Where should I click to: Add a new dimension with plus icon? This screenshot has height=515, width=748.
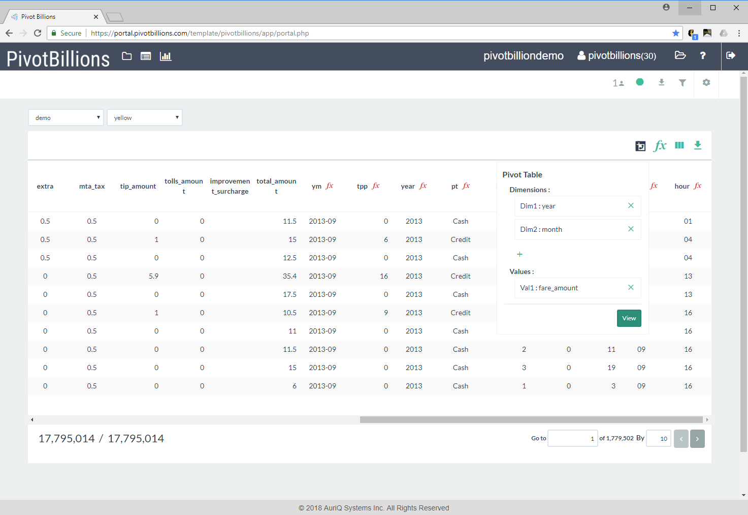coord(519,254)
